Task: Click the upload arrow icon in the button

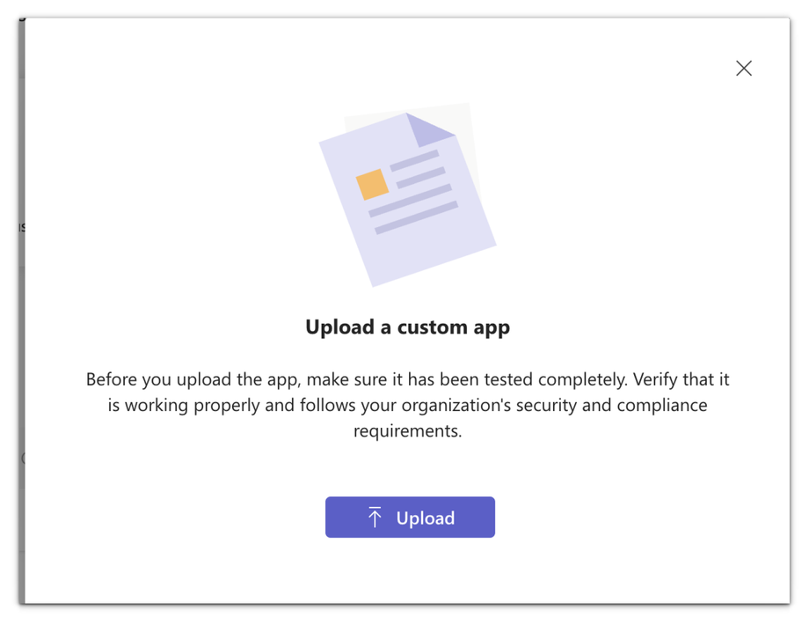Action: tap(375, 518)
